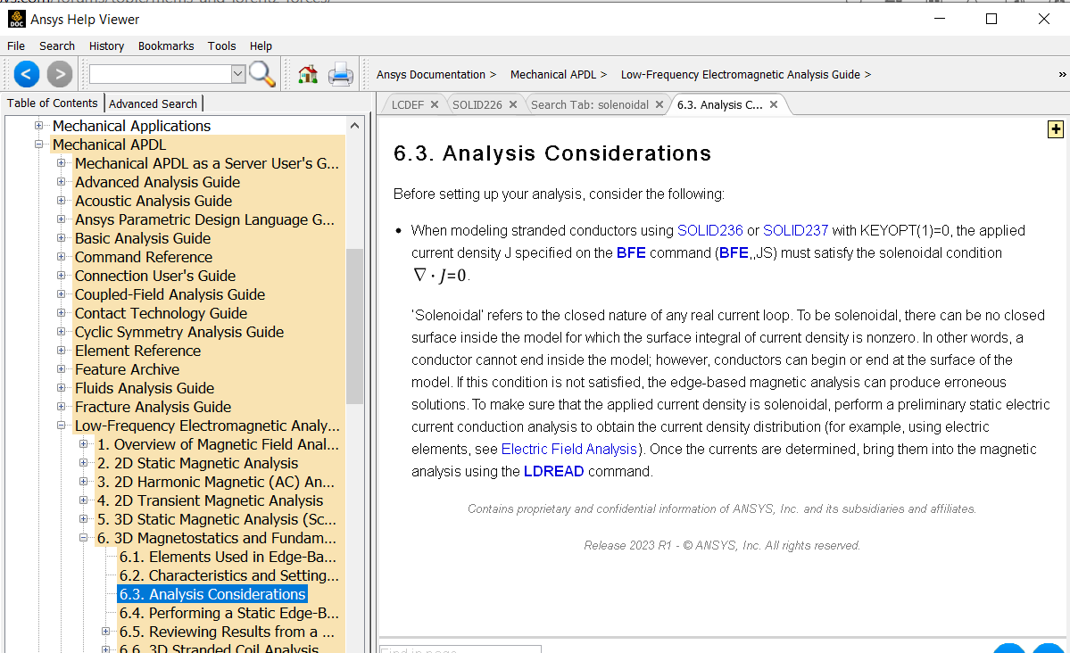This screenshot has height=653, width=1070.
Task: Expand the Command Reference node
Action: point(62,257)
